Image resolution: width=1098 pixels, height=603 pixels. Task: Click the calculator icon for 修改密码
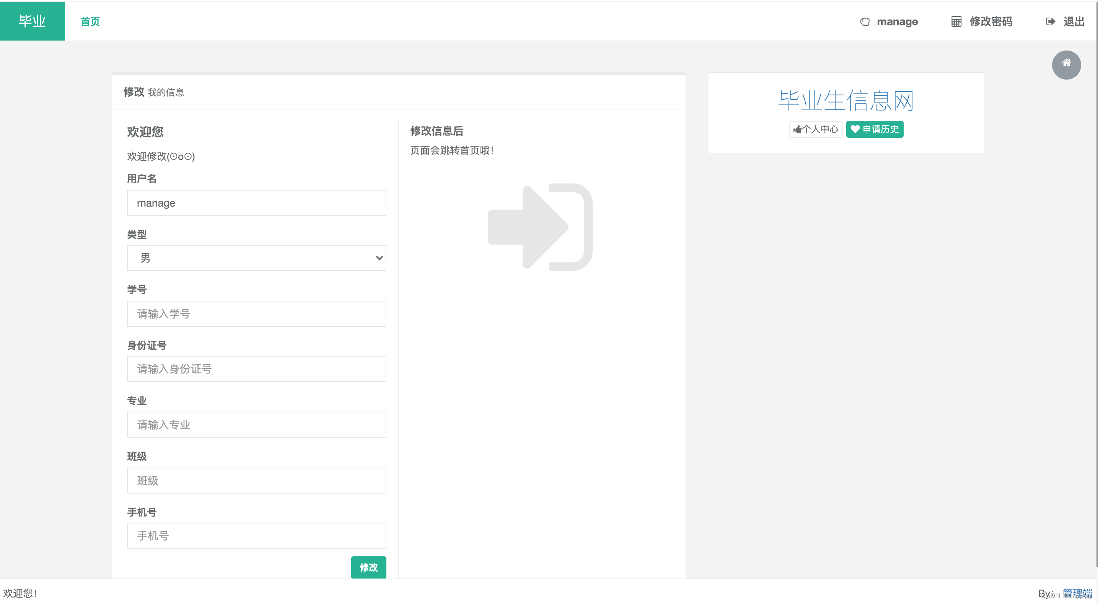(x=956, y=22)
